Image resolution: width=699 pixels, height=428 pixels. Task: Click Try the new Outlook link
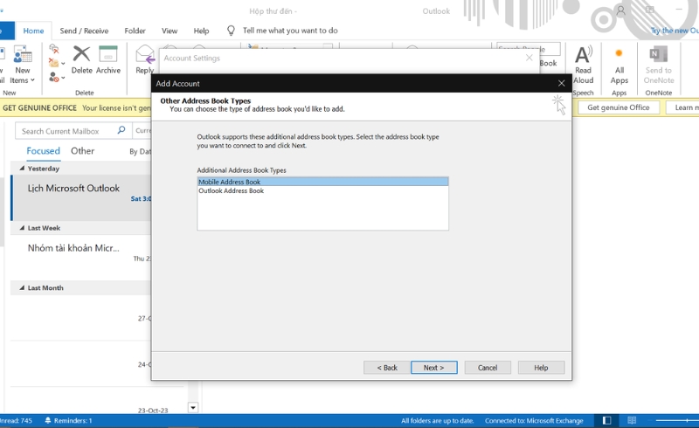tap(675, 31)
